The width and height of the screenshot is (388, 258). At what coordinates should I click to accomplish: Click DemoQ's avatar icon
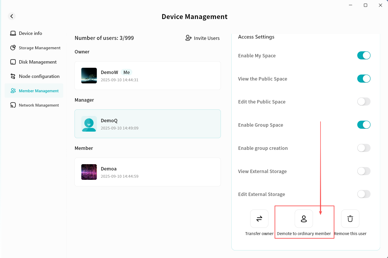point(89,124)
